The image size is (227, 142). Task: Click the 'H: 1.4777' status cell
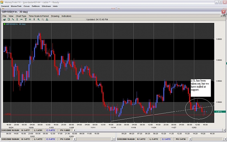(x=25, y=130)
